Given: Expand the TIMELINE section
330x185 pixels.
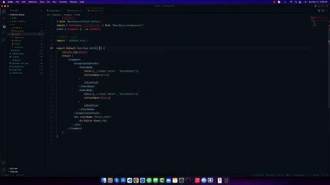Looking at the screenshot, I should point(14,172).
